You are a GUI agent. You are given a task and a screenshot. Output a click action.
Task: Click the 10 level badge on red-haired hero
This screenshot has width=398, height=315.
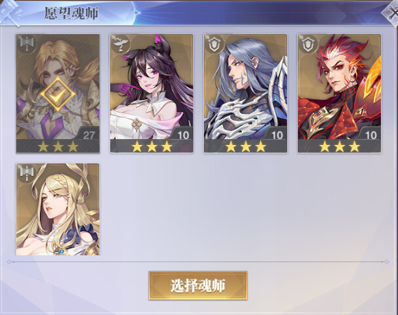[371, 135]
